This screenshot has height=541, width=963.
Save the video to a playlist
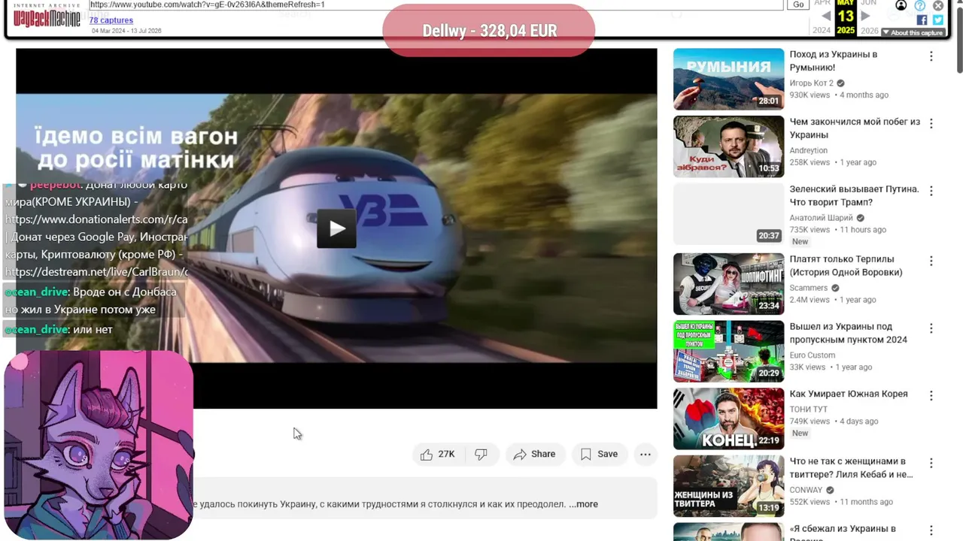pyautogui.click(x=599, y=454)
